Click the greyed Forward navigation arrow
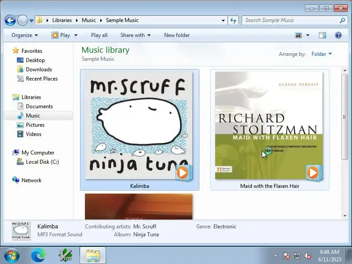352x264 pixels. point(22,20)
